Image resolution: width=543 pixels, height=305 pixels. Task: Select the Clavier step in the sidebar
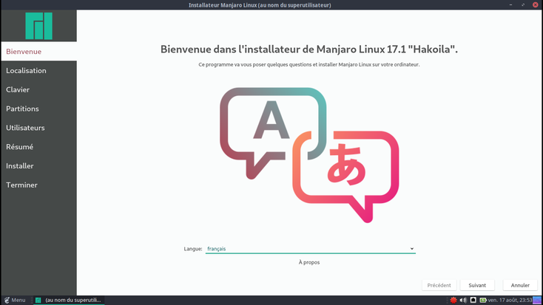38,89
